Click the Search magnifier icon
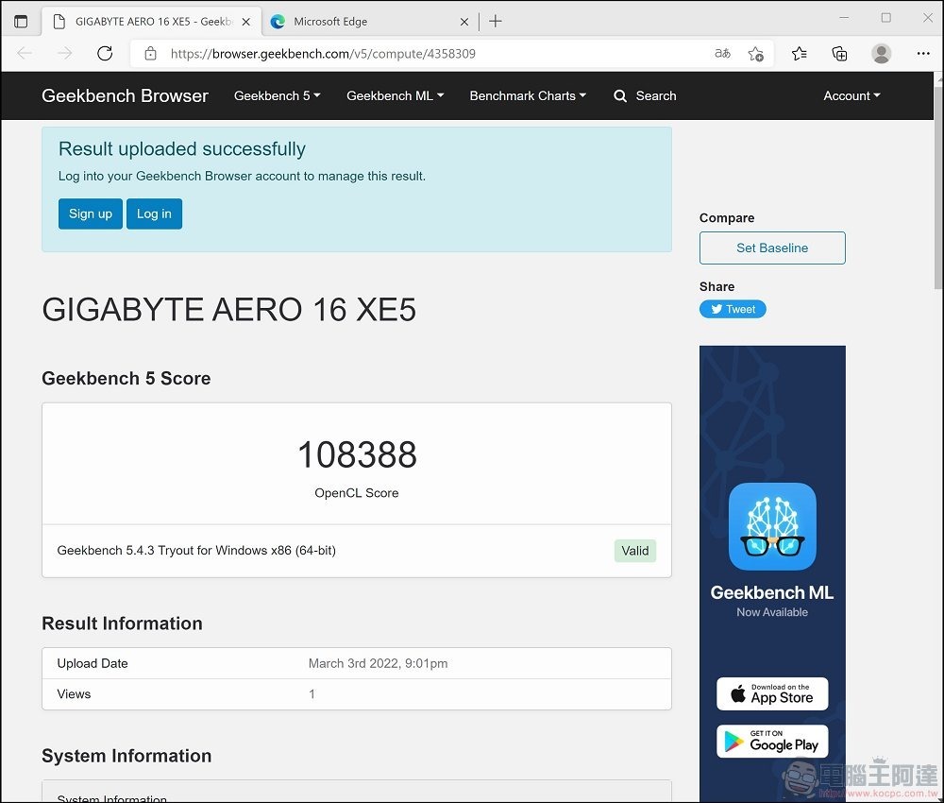 coord(620,95)
